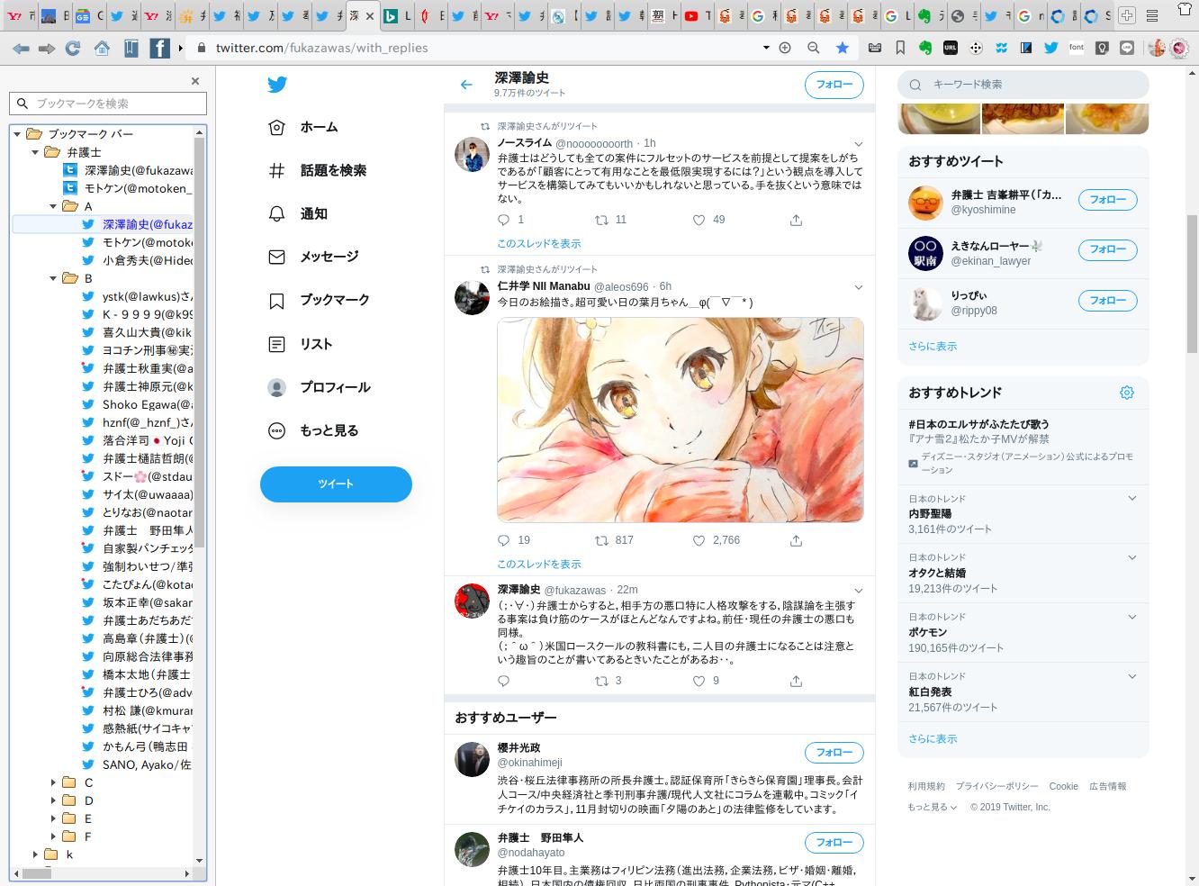Follow りっぴぃ
The height and width of the screenshot is (886, 1199).
pyautogui.click(x=1107, y=300)
